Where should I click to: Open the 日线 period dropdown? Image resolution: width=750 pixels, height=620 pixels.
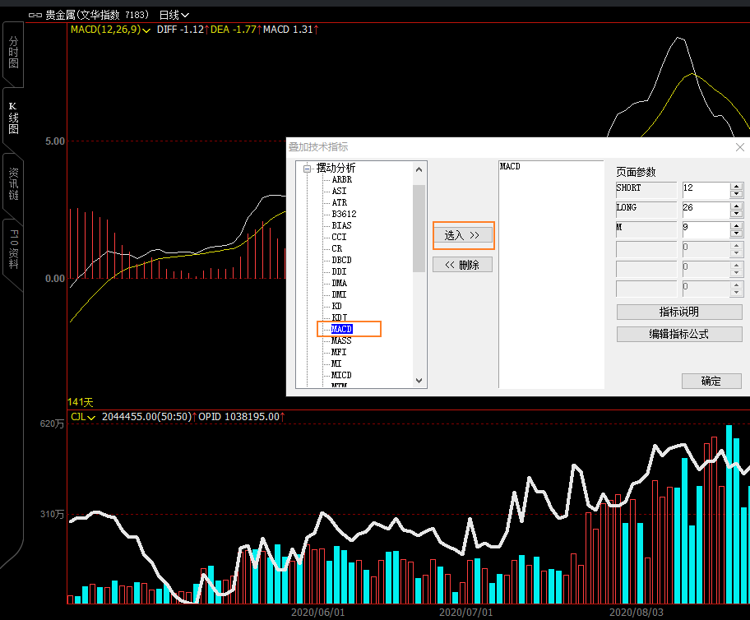[x=174, y=15]
